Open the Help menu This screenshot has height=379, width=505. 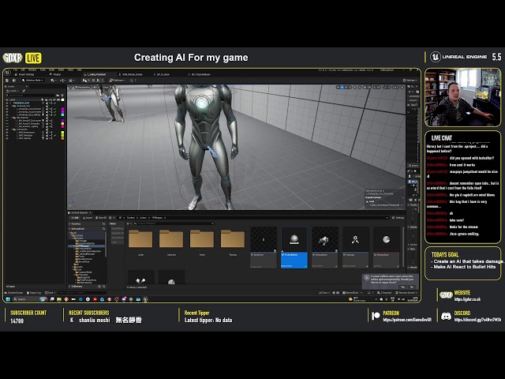(80, 69)
